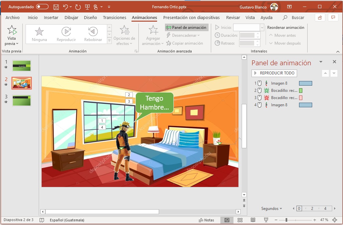Click the Vista previa animation button
Screen dimensions: 343x225
click(x=11, y=35)
